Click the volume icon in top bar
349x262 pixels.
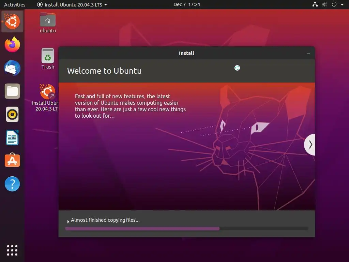click(x=325, y=4)
